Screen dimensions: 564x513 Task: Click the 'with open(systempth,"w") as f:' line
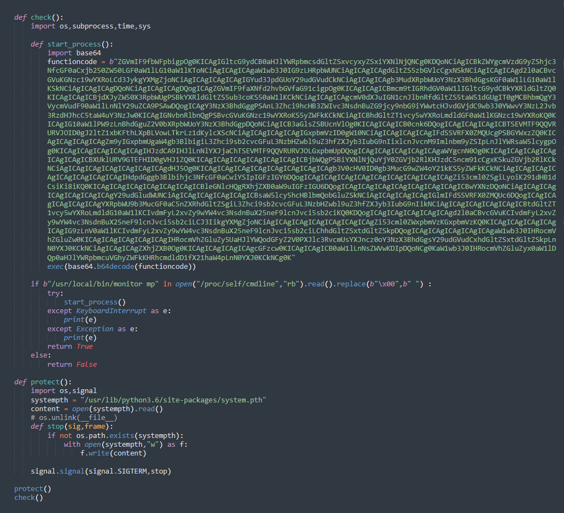pyautogui.click(x=126, y=445)
